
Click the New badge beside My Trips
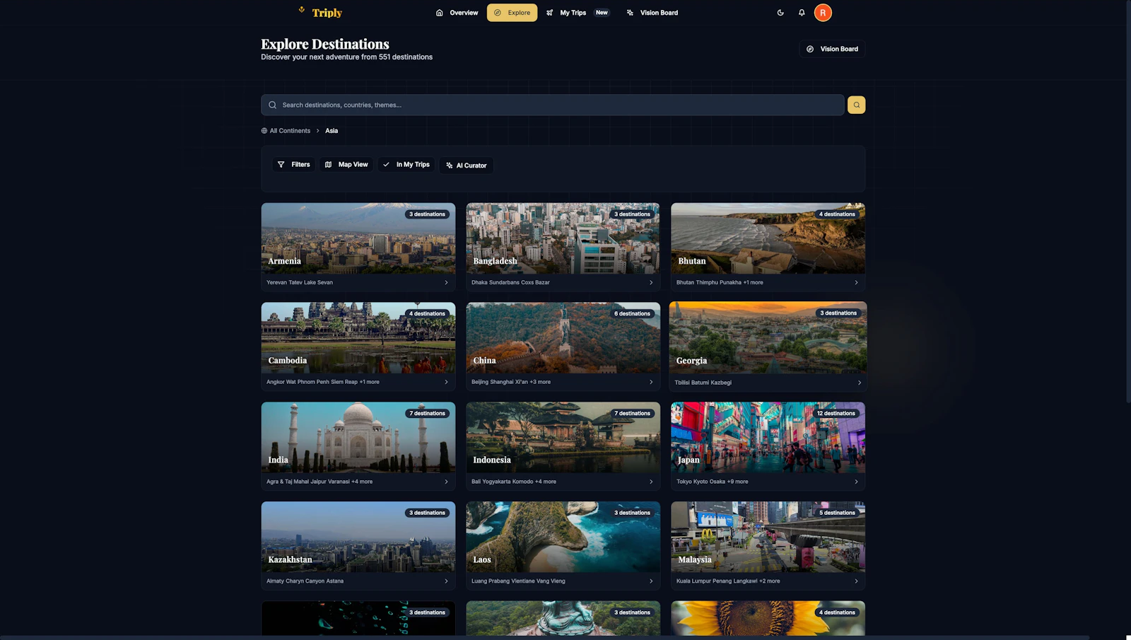click(x=602, y=13)
